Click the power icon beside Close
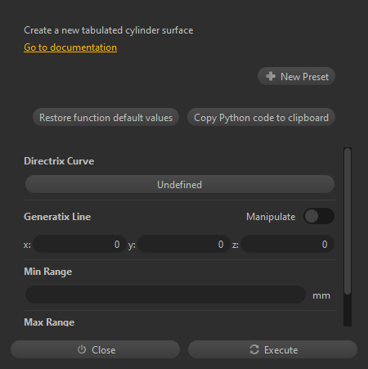This screenshot has width=368, height=369. 82,349
